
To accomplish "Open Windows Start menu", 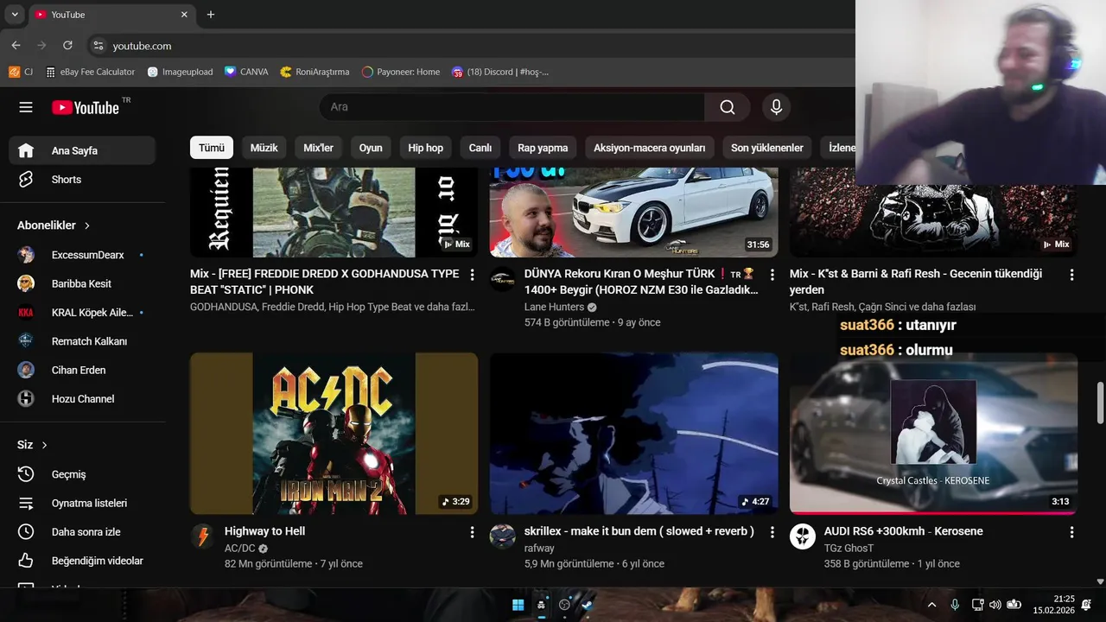I will click(x=518, y=605).
